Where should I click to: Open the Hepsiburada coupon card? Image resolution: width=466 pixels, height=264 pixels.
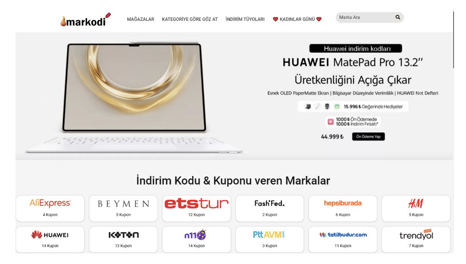(x=343, y=208)
